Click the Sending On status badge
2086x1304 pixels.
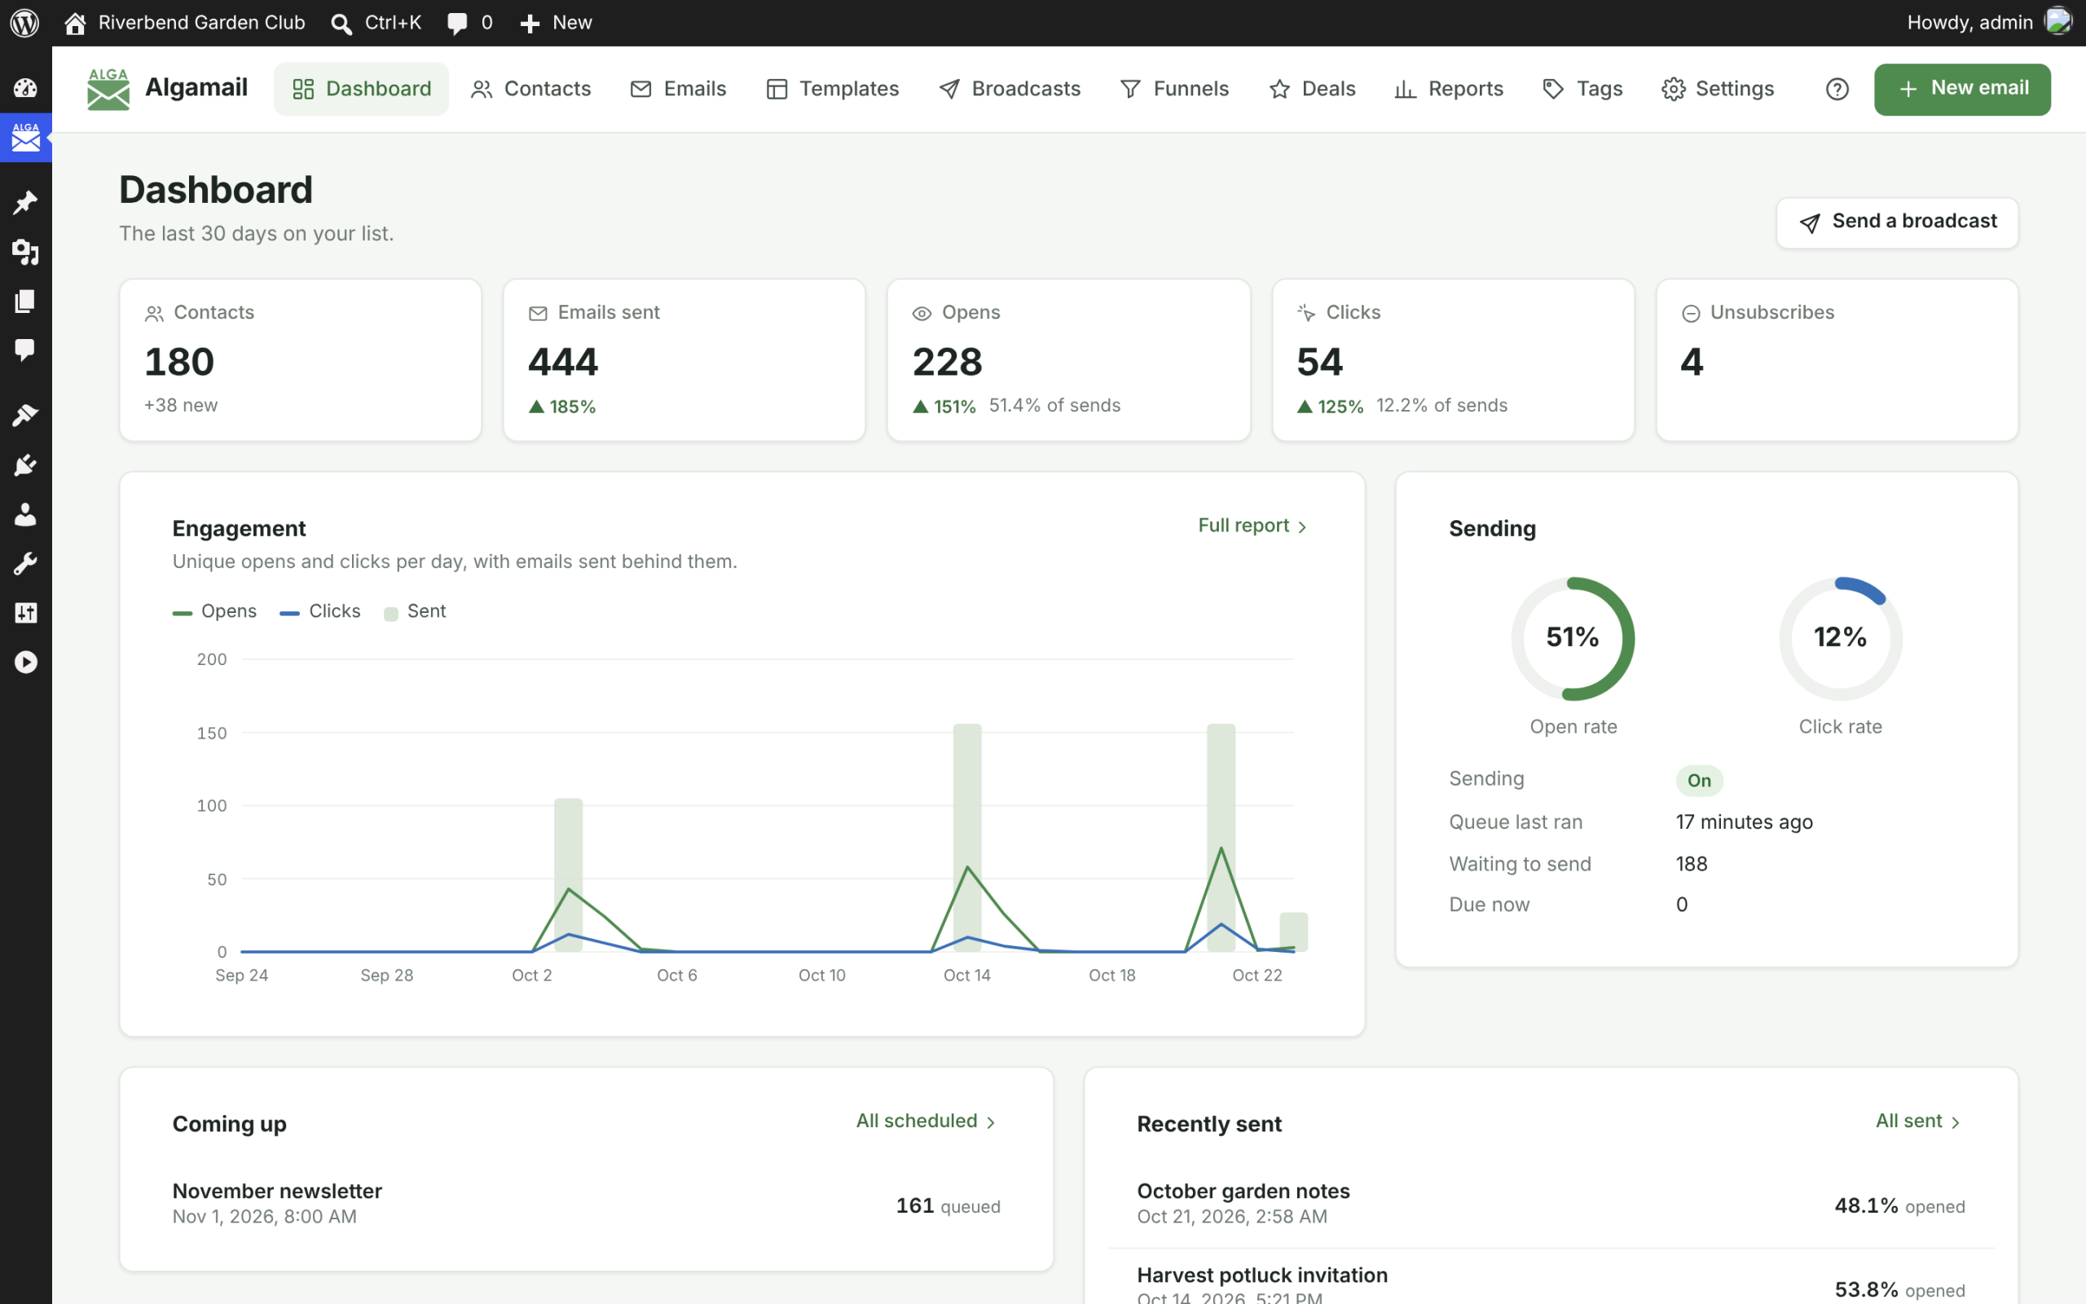click(1699, 781)
